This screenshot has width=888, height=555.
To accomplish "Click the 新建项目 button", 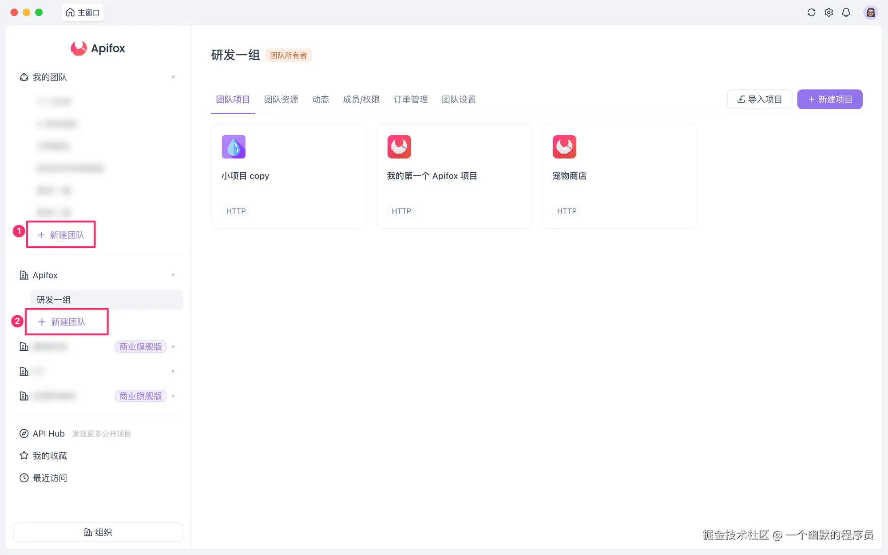I will click(x=829, y=99).
